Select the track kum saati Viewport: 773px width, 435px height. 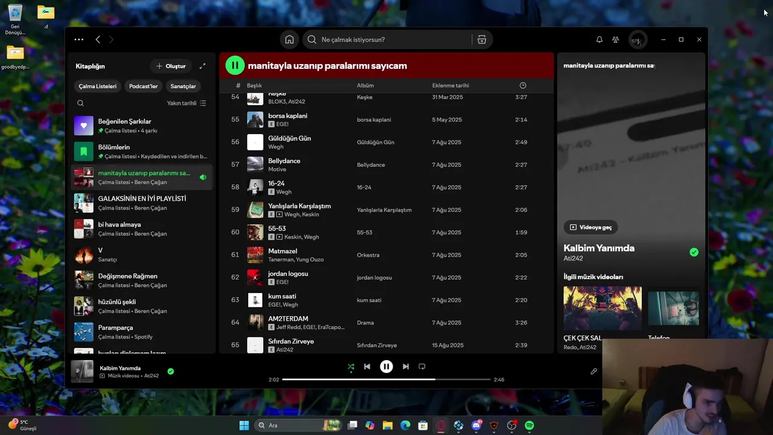[386, 300]
